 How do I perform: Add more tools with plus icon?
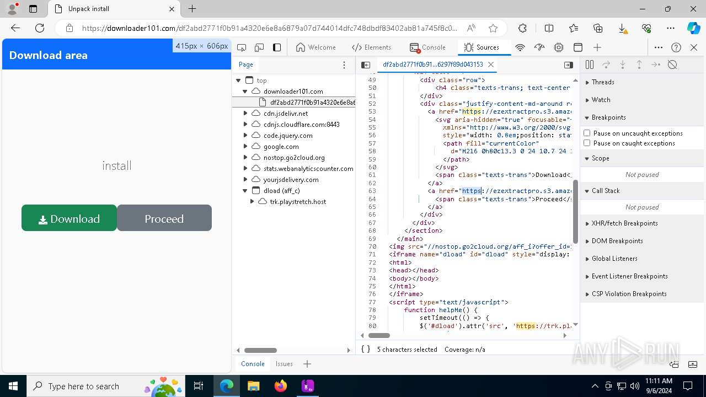(x=597, y=47)
